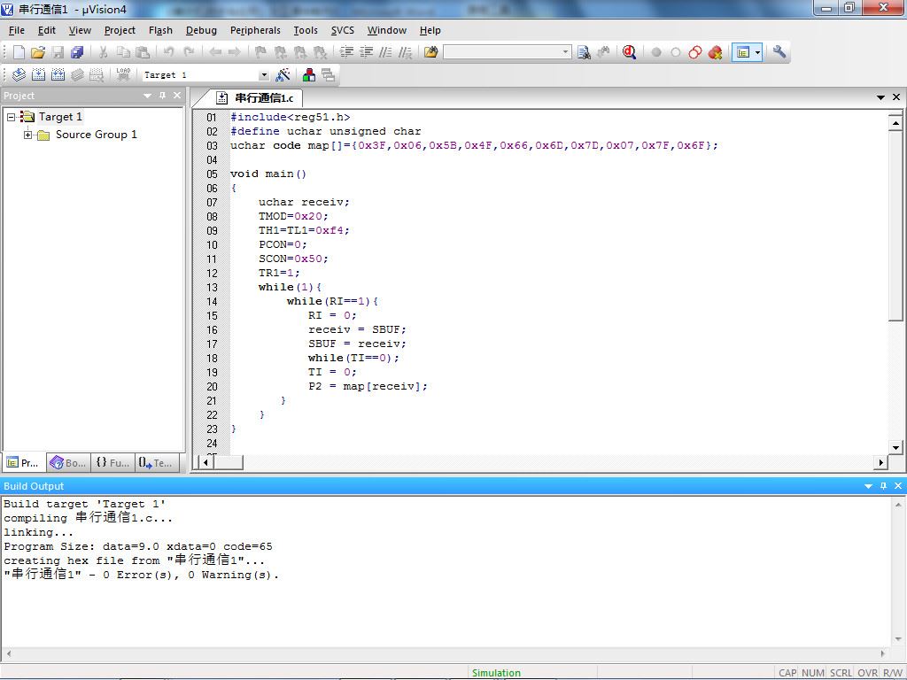Screen dimensions: 907x680
Task: Close the Build Output panel
Action: (x=898, y=486)
